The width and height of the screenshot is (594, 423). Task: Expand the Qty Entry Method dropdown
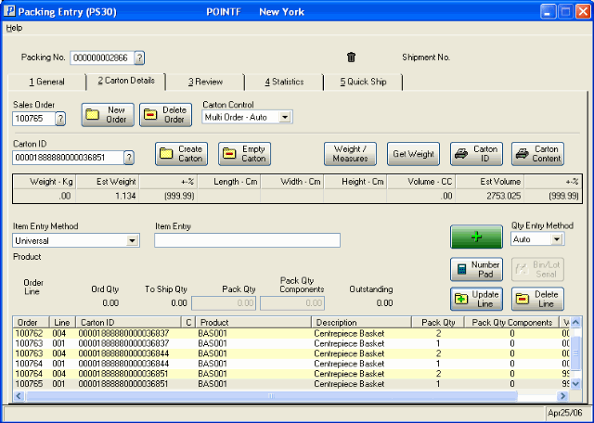coord(557,239)
